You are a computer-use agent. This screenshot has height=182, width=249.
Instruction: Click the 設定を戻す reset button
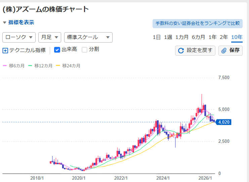[x=195, y=51]
